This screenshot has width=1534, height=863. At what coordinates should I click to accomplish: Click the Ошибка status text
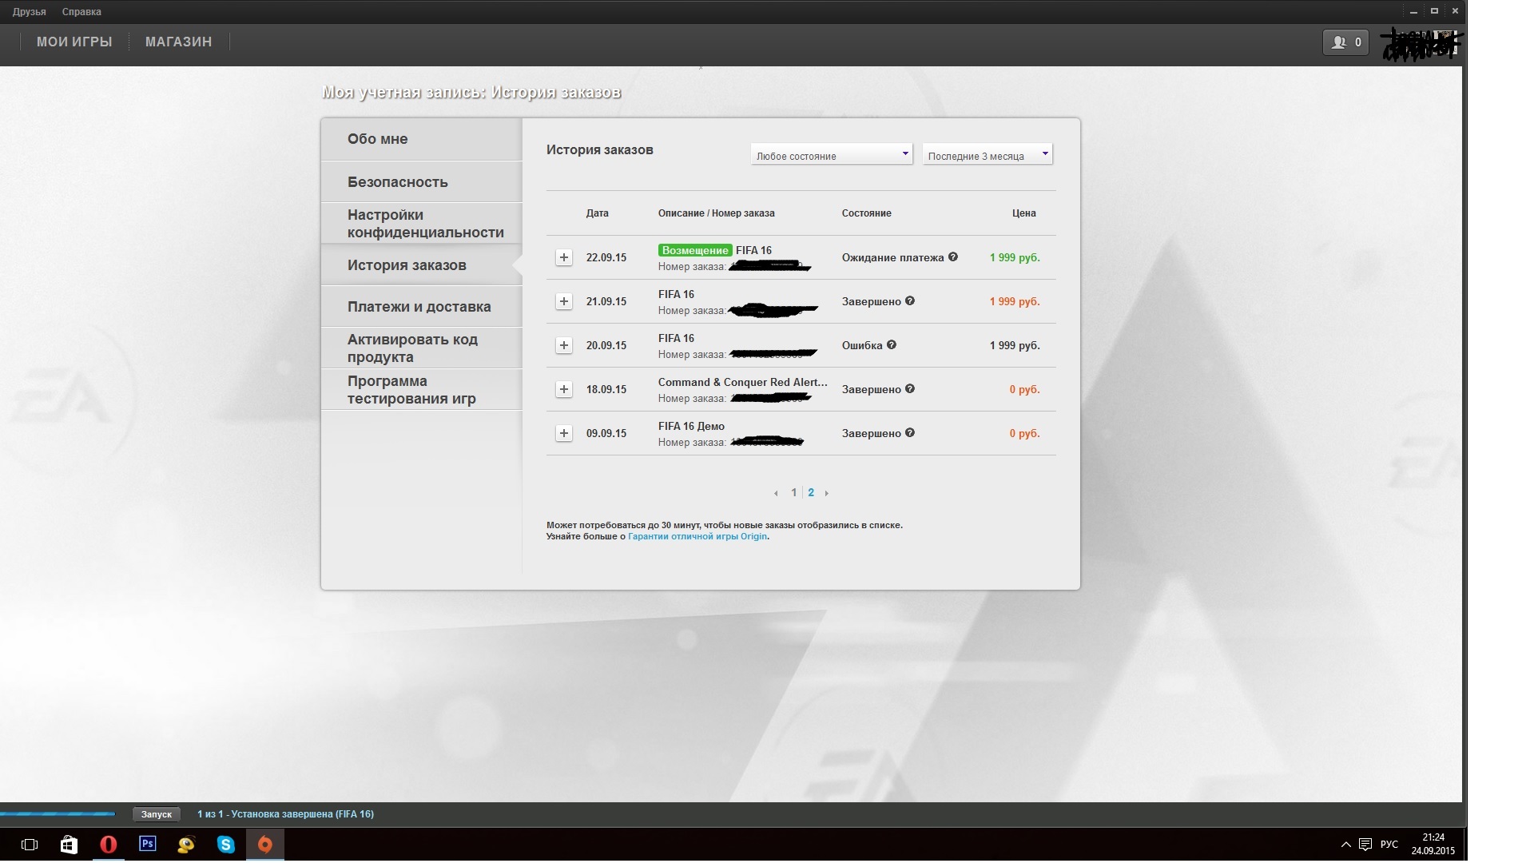[862, 345]
